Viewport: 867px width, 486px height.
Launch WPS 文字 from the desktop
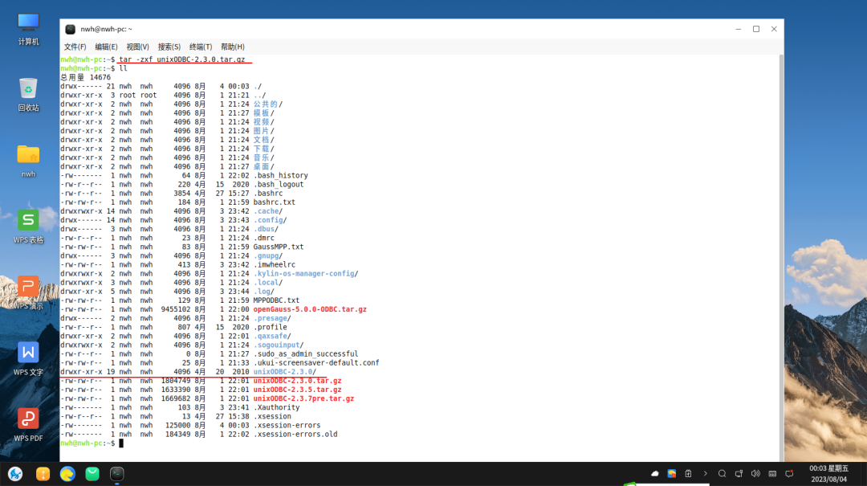click(x=28, y=359)
